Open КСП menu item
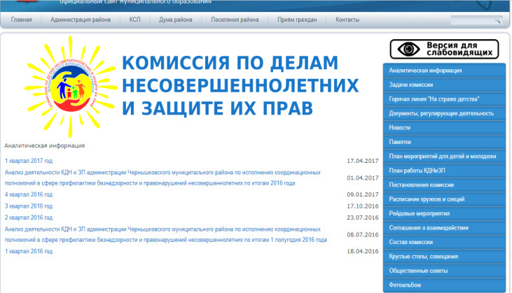Screen dimensions: 512x293 (x=134, y=20)
